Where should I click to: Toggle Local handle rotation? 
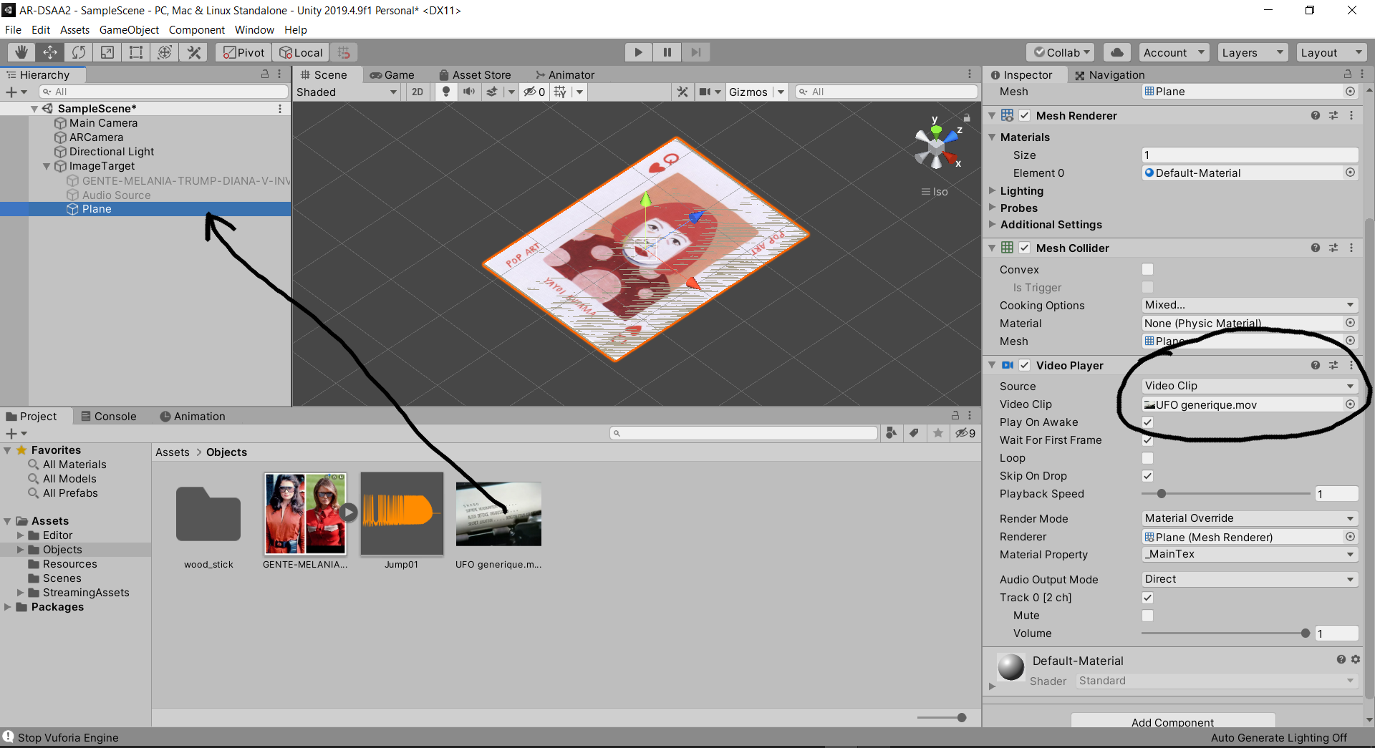301,52
